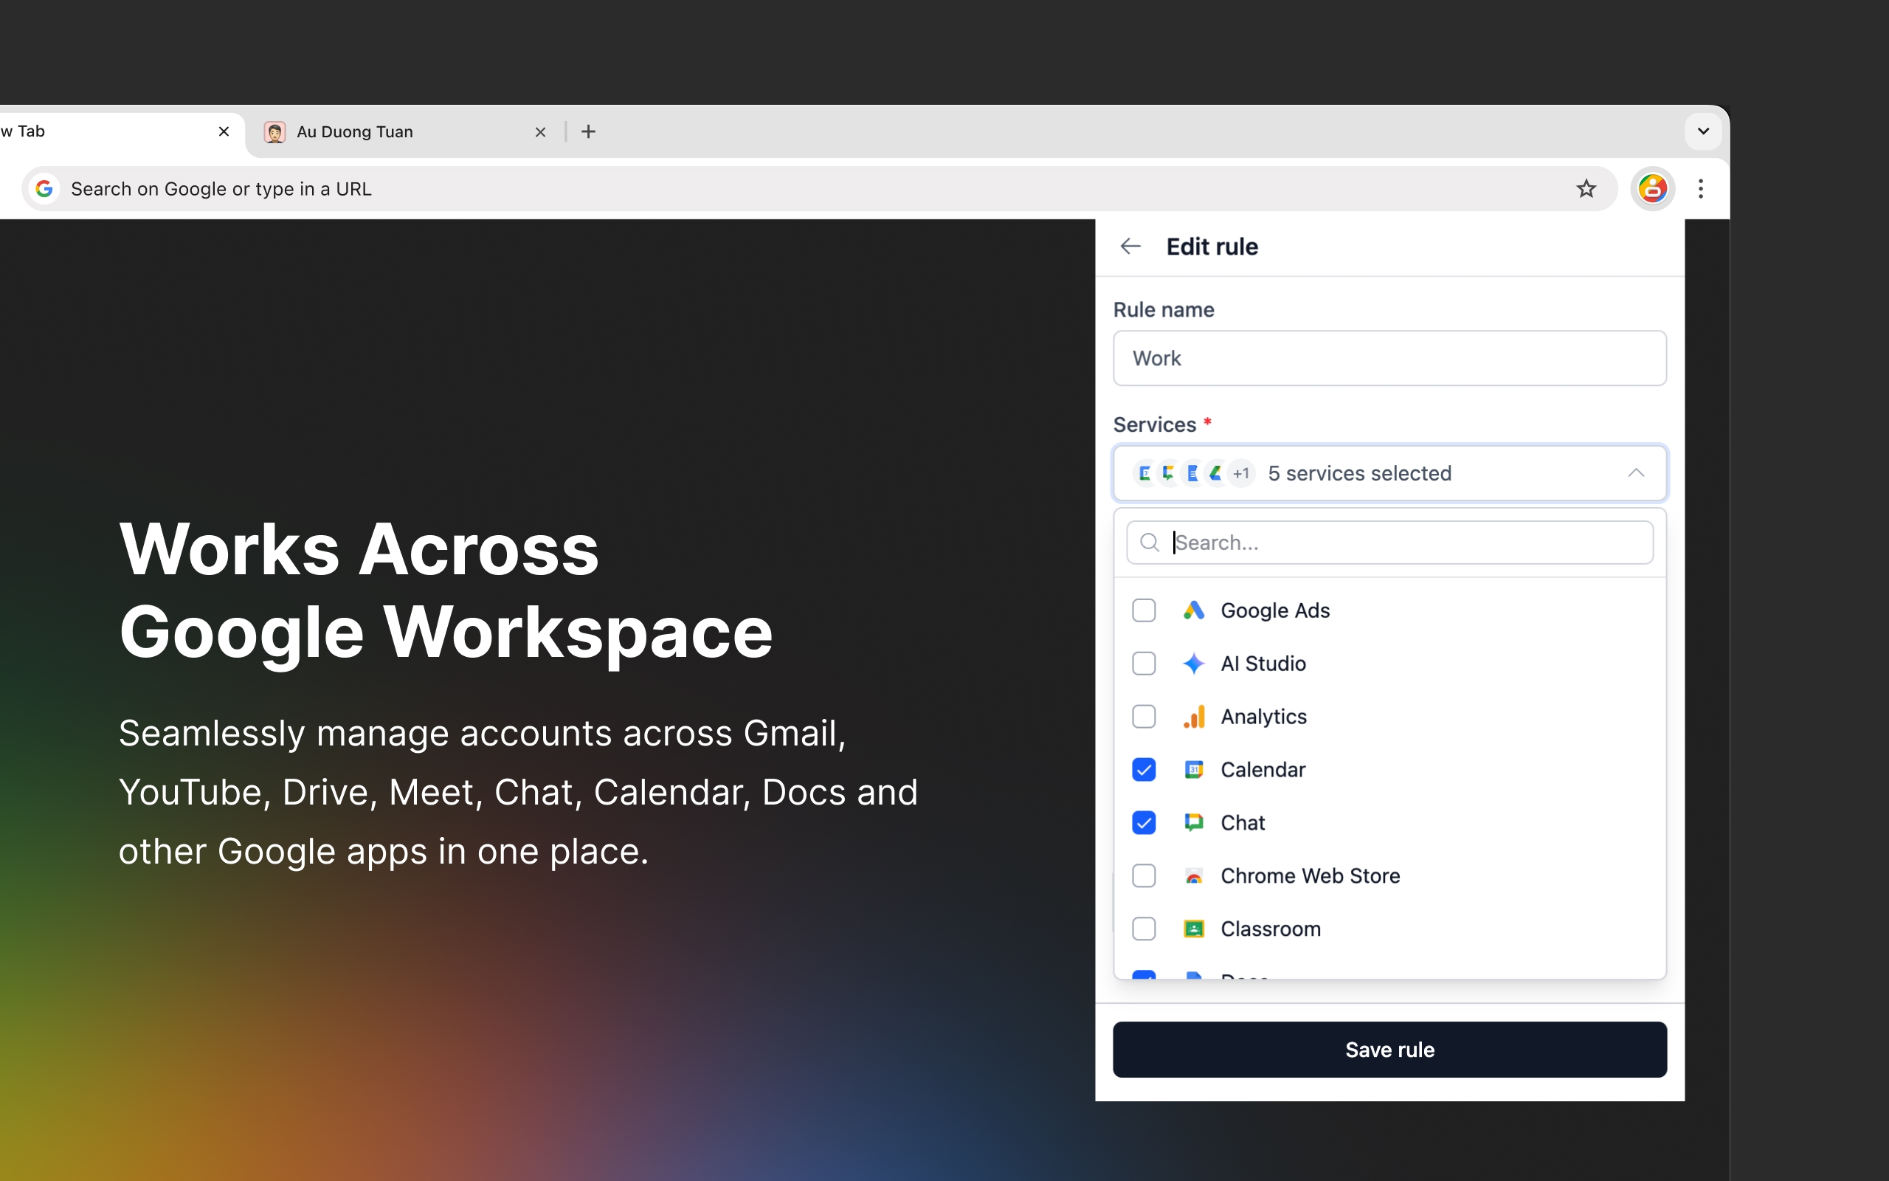1889x1181 pixels.
Task: Switch to the Au Duong Tuan tab
Action: [390, 131]
